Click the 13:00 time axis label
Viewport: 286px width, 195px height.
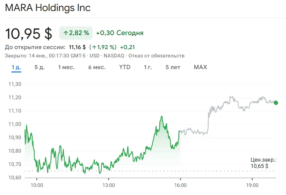pyautogui.click(x=108, y=185)
